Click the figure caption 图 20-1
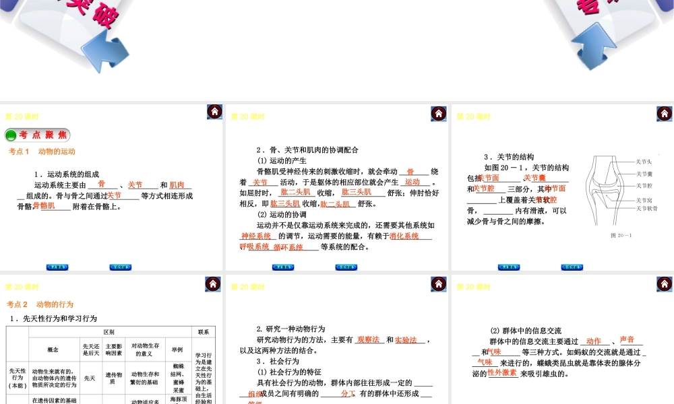The image size is (674, 404). pos(621,235)
